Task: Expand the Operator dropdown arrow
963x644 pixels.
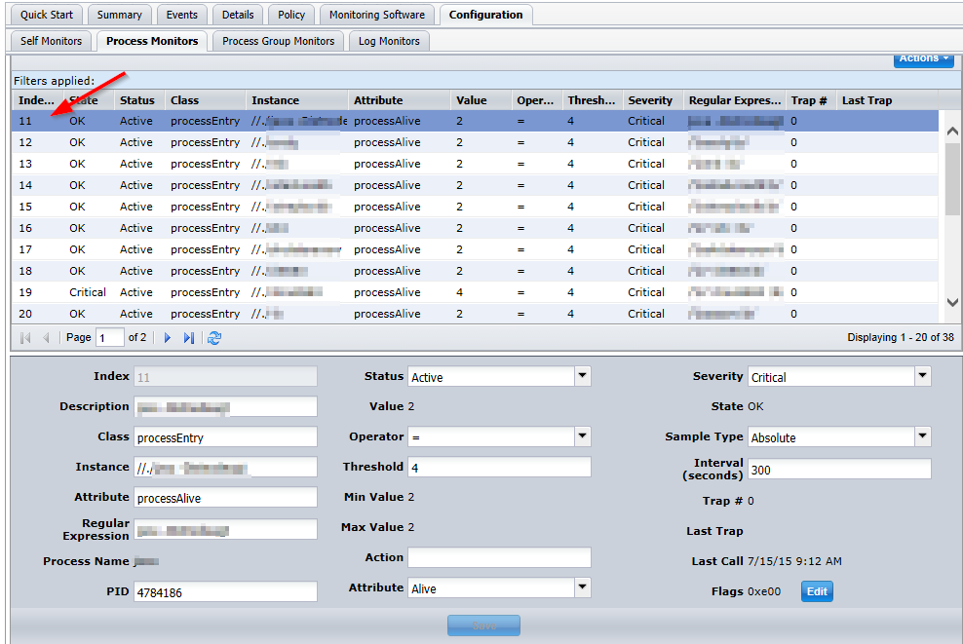Action: click(x=582, y=436)
